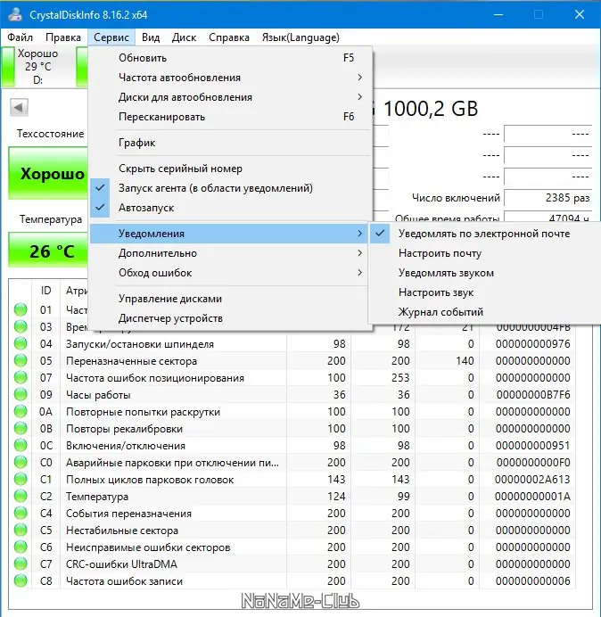Click green status dot for attribute 01
601x617 pixels.
coord(21,309)
